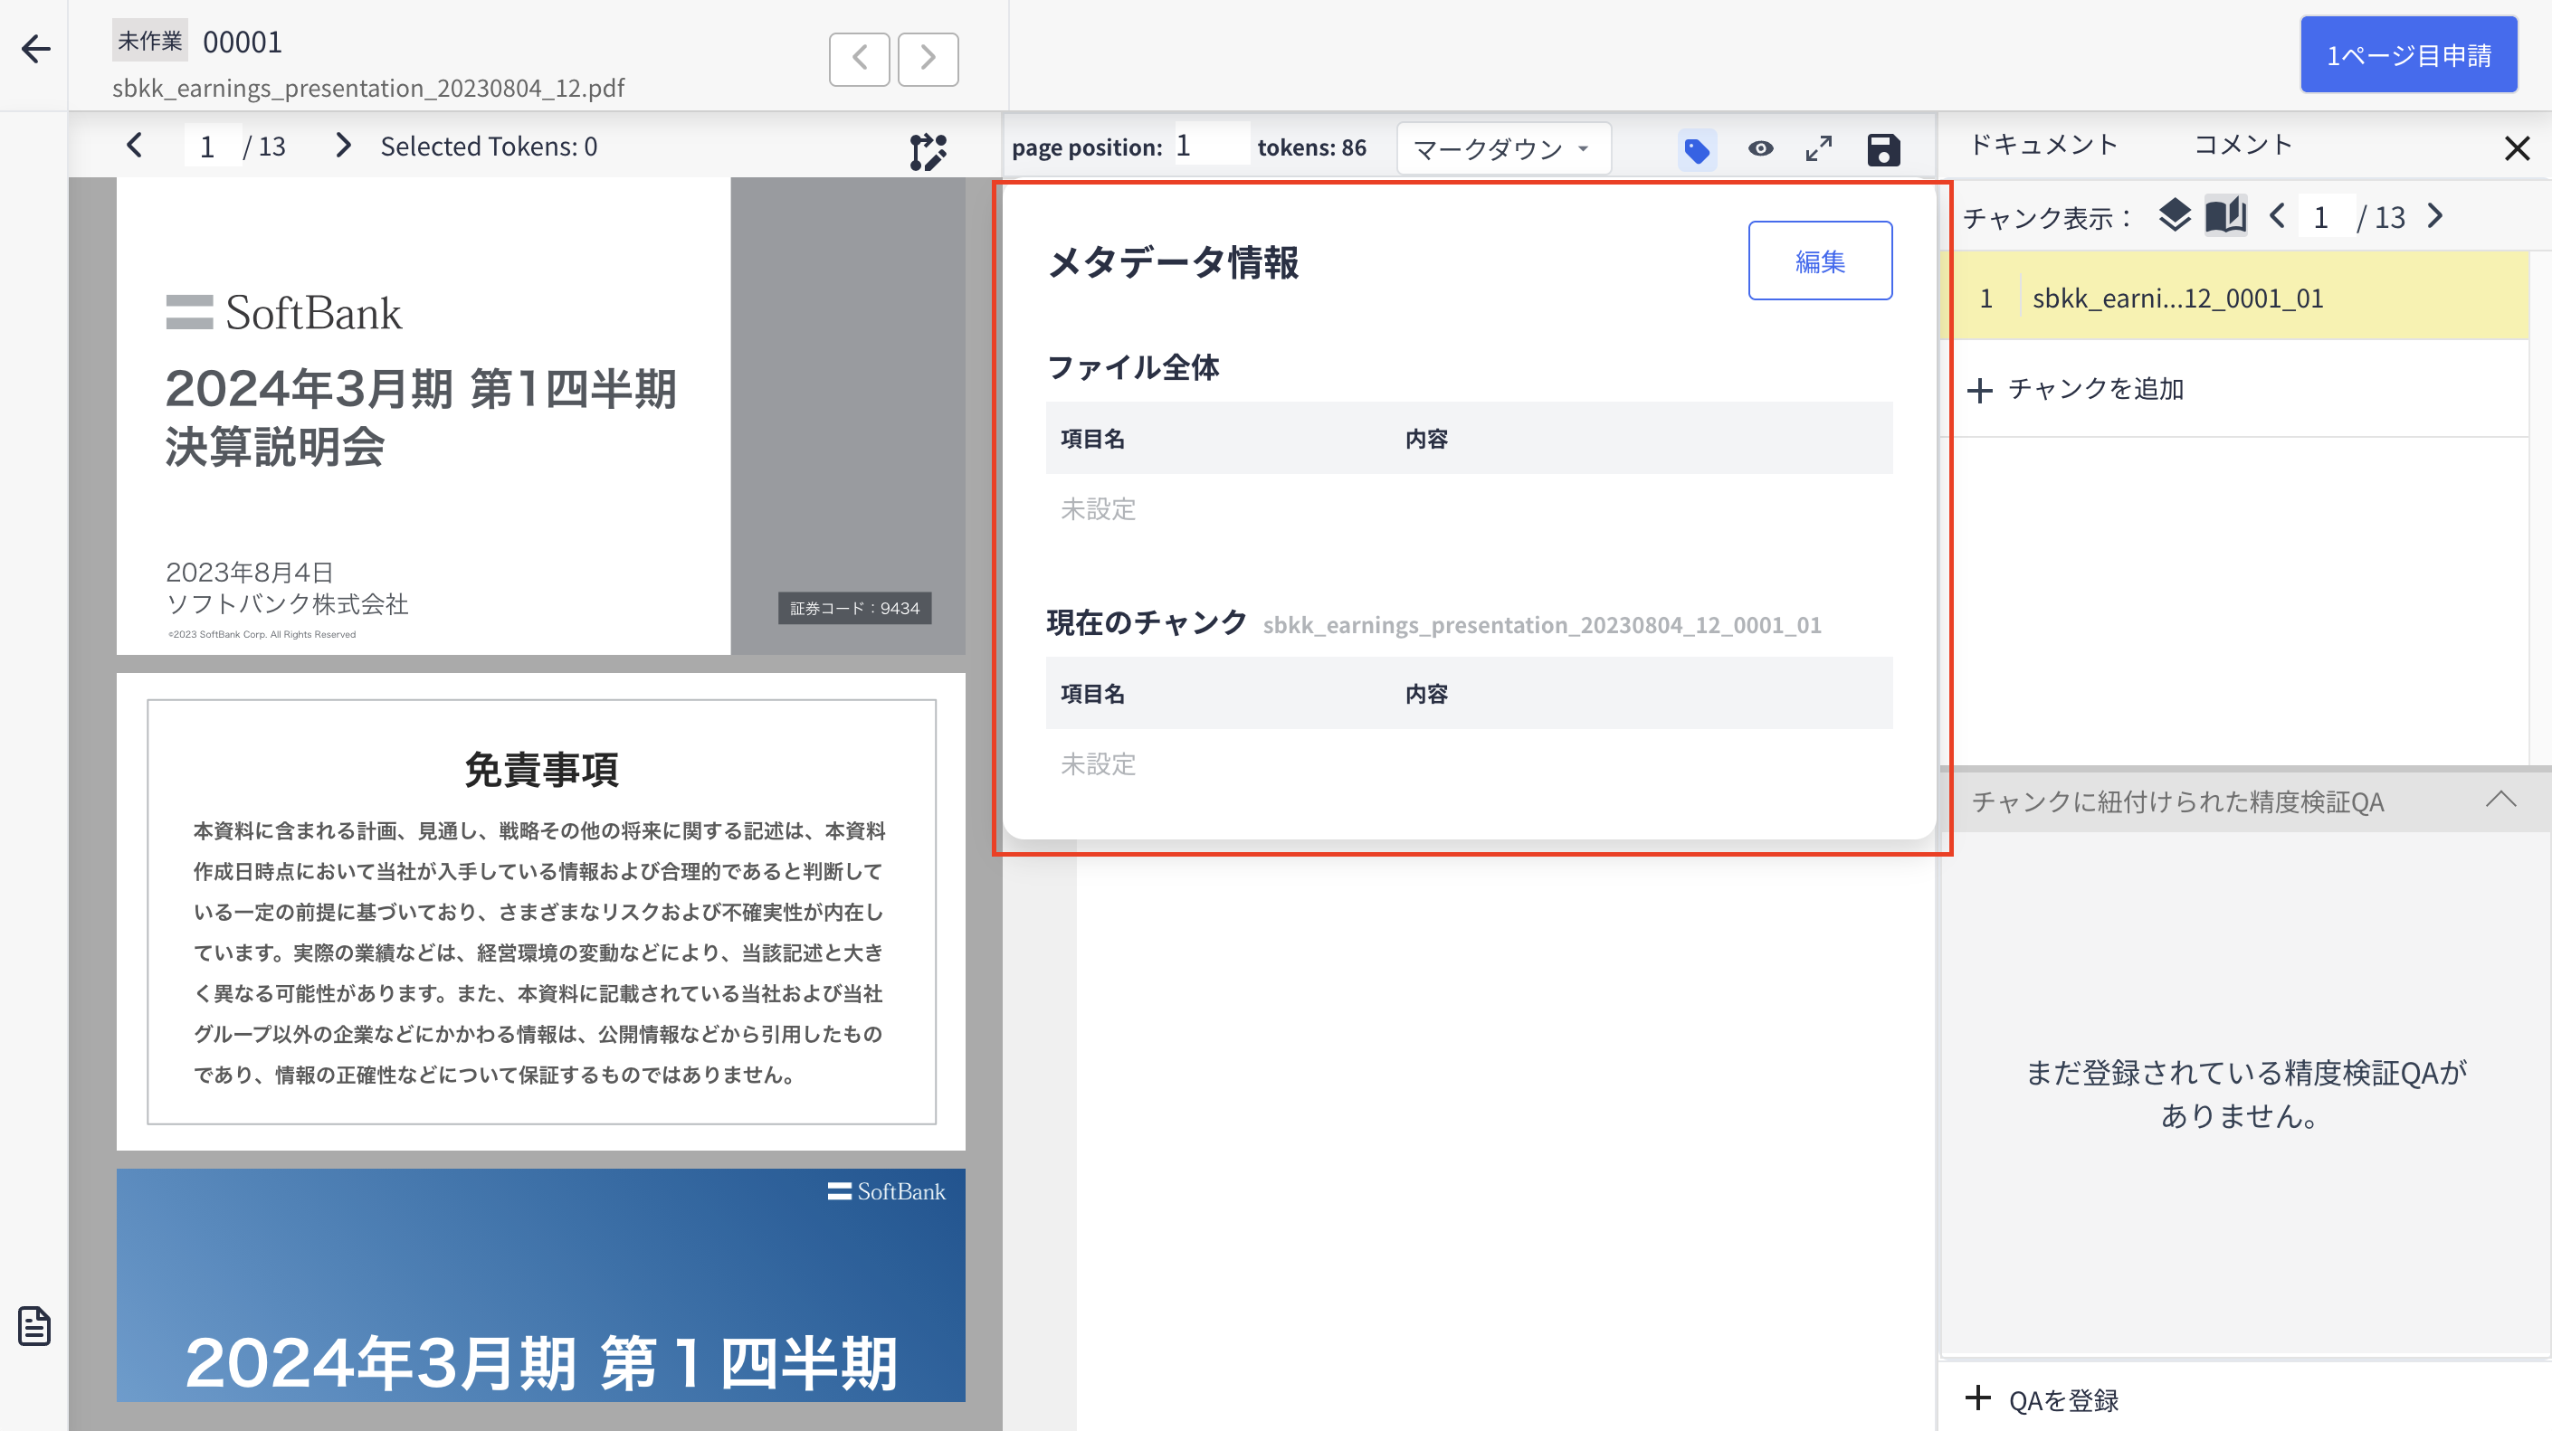Click the back arrow icon at top left
The image size is (2552, 1431).
point(35,48)
